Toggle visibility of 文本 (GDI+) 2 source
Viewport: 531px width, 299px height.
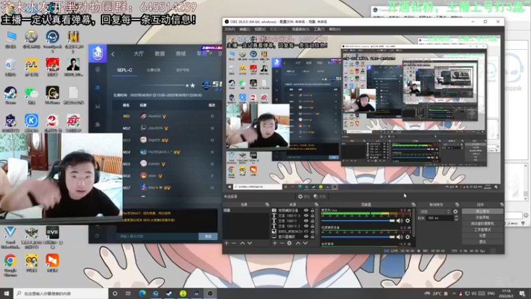click(x=306, y=226)
